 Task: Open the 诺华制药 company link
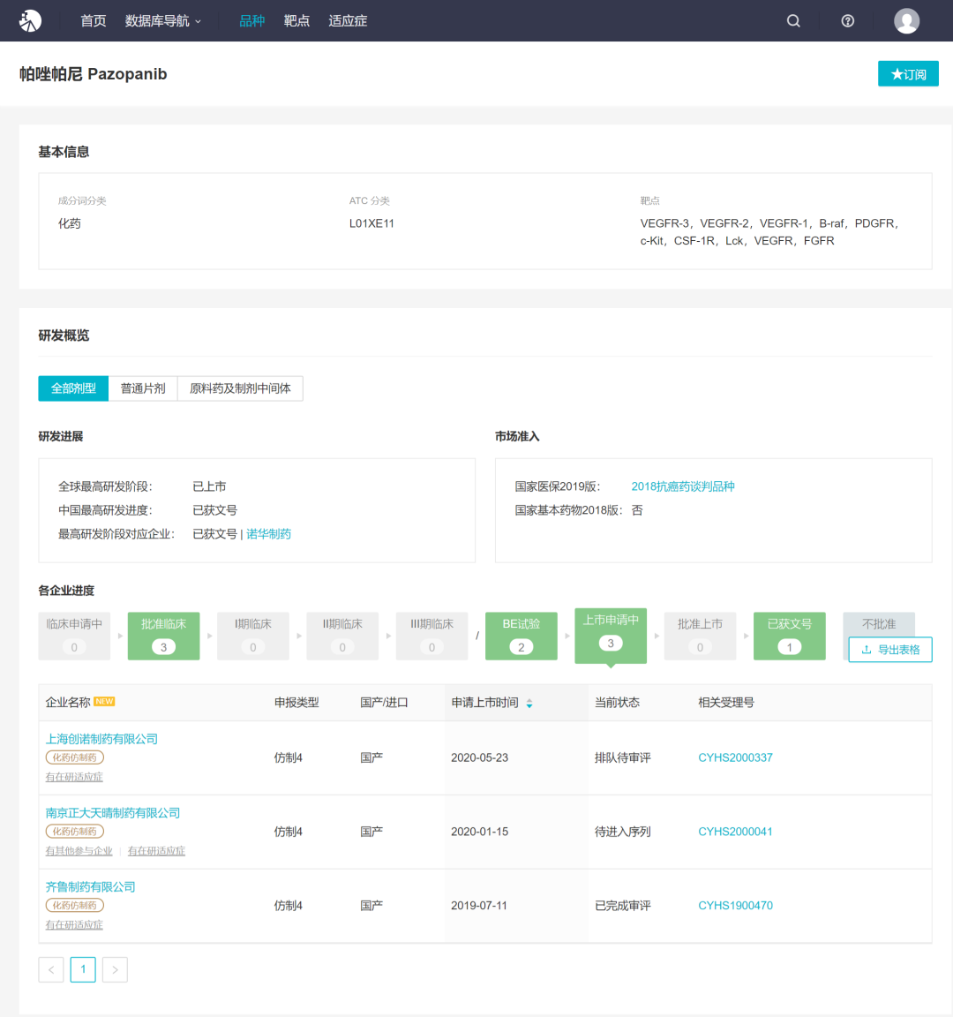point(268,534)
